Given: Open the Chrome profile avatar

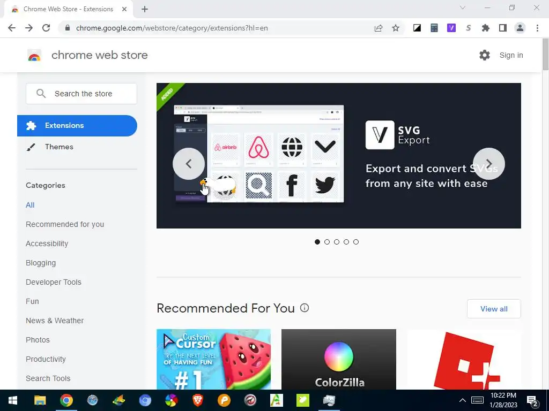Looking at the screenshot, I should click(520, 28).
